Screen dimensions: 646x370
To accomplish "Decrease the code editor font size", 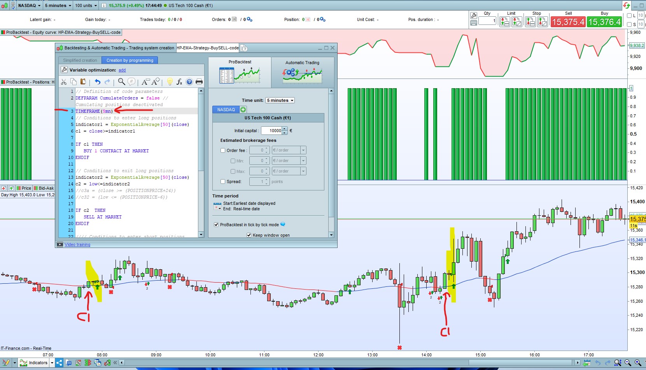I will coord(145,82).
